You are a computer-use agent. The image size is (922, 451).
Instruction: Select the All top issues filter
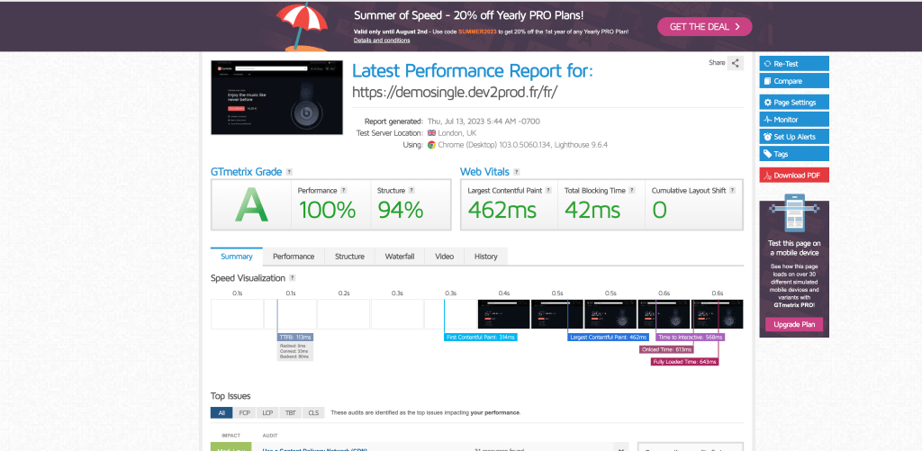(x=221, y=413)
